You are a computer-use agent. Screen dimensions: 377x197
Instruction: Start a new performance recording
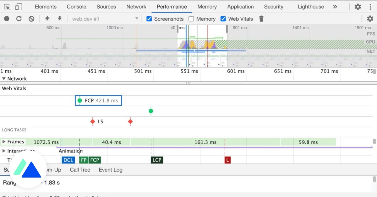tap(7, 19)
